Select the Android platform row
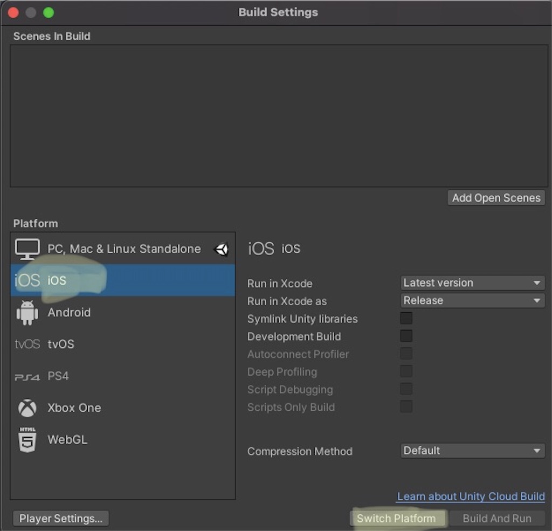Image resolution: width=552 pixels, height=531 pixels. point(122,312)
